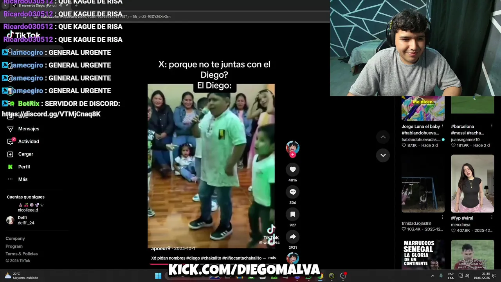Open the Company footer link

tap(15, 239)
